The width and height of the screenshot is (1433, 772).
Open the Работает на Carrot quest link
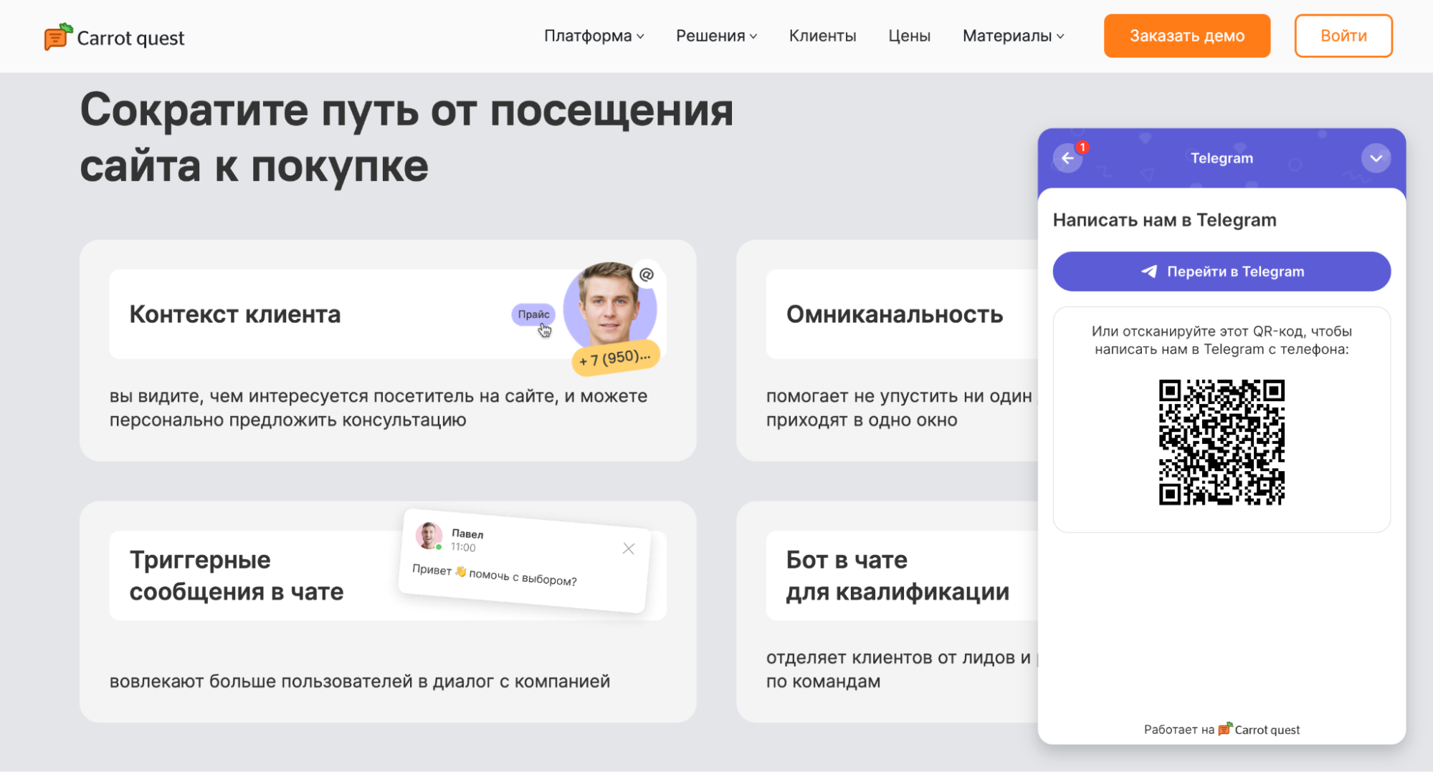(1222, 729)
